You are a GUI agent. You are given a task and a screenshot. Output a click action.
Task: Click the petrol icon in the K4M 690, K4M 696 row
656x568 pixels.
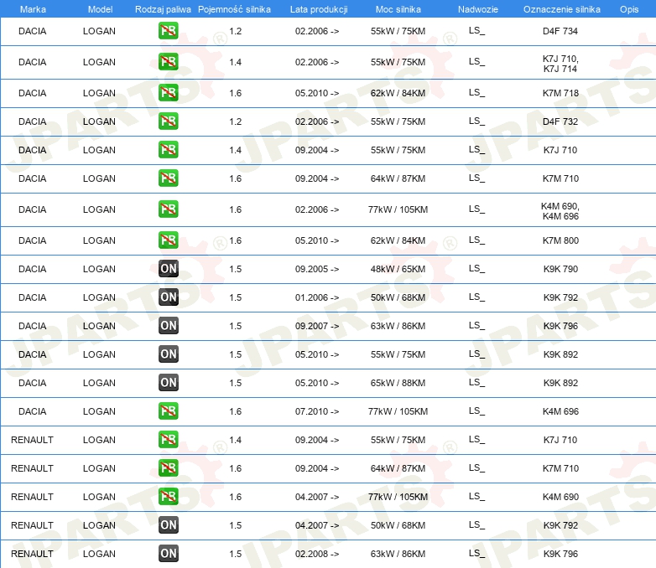tap(168, 209)
